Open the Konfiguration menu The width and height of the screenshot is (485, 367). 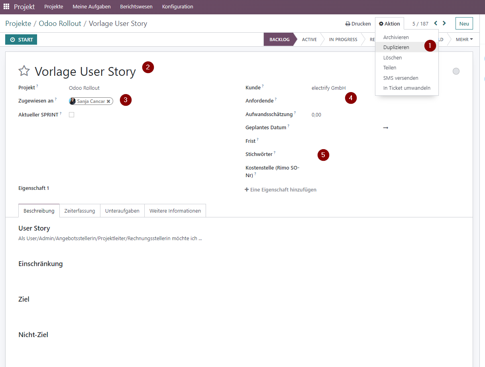click(x=178, y=7)
